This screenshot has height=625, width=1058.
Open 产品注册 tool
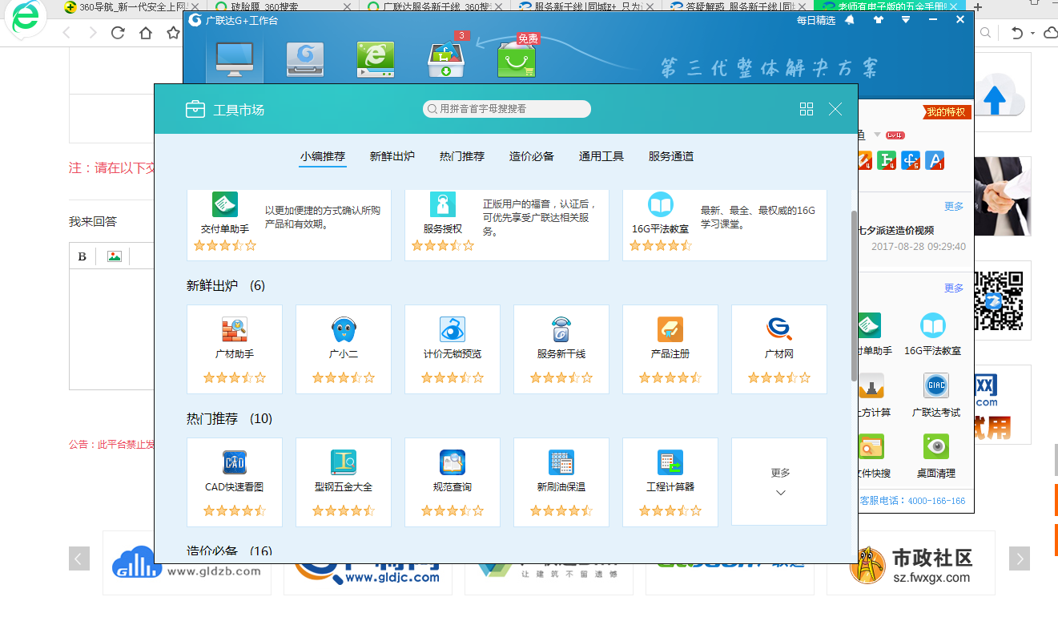[670, 349]
